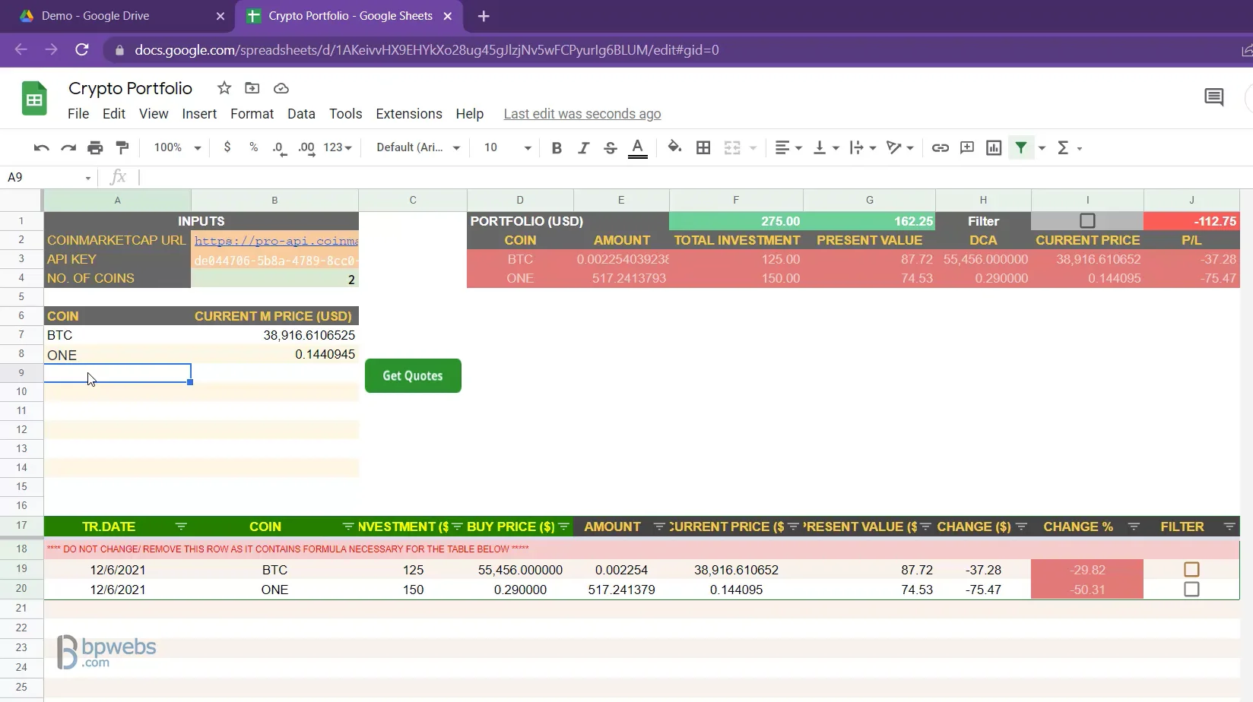Open the Data menu
This screenshot has width=1253, height=702.
[x=301, y=113]
